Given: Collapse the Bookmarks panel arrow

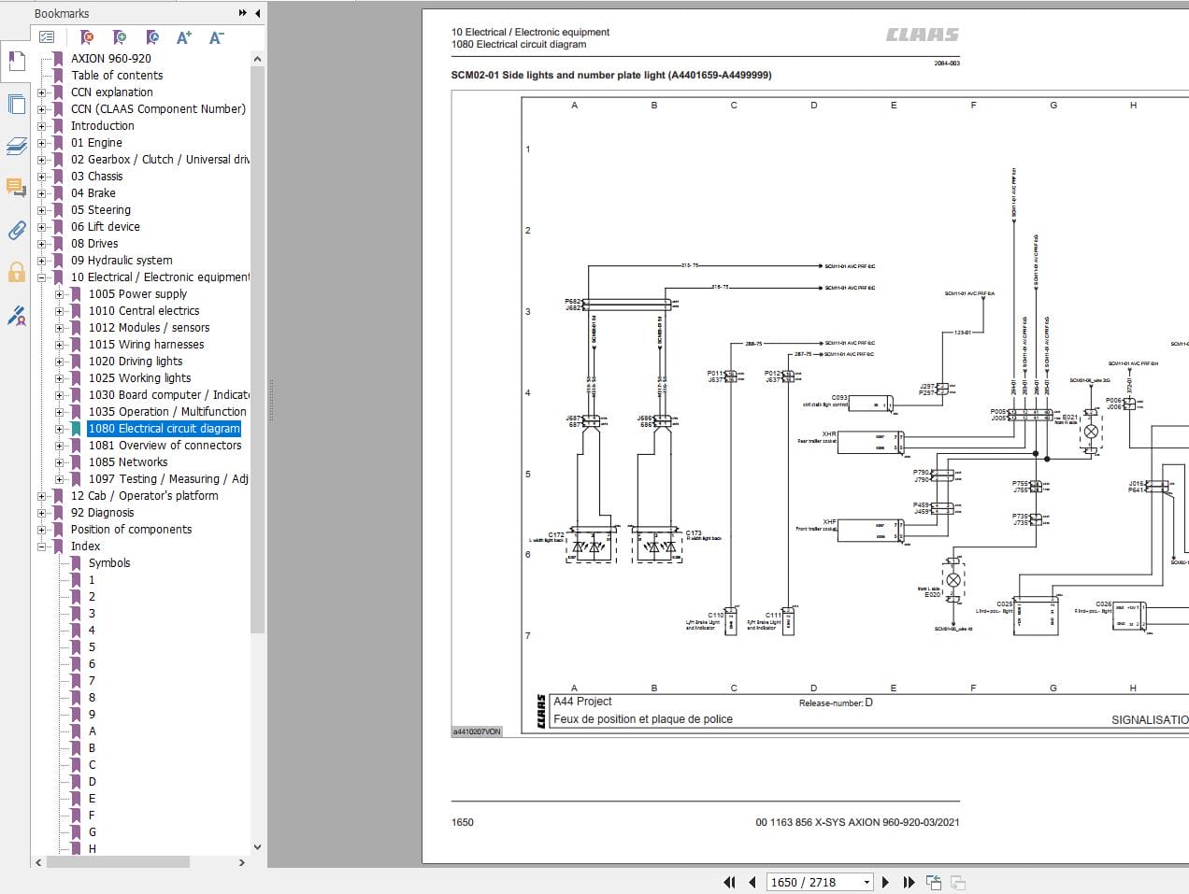Looking at the screenshot, I should pos(256,13).
